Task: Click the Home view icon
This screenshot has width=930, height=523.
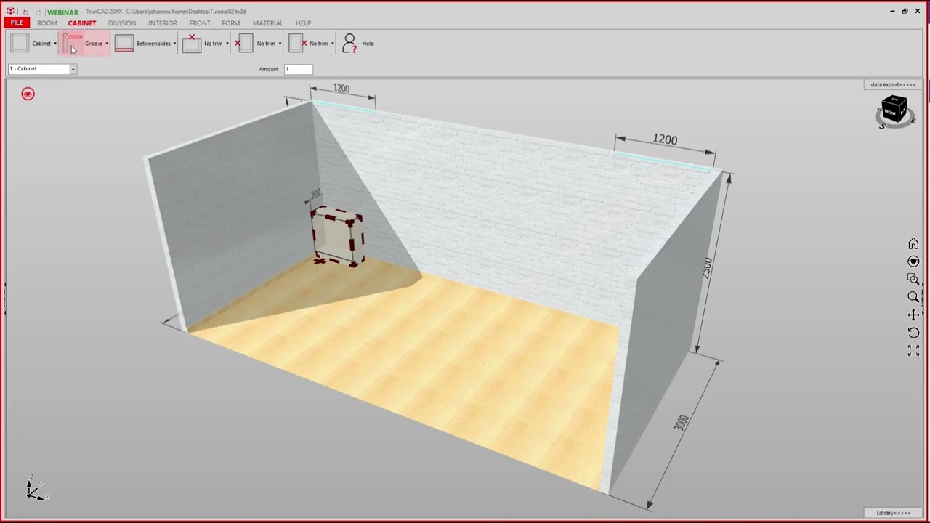Action: [x=913, y=244]
